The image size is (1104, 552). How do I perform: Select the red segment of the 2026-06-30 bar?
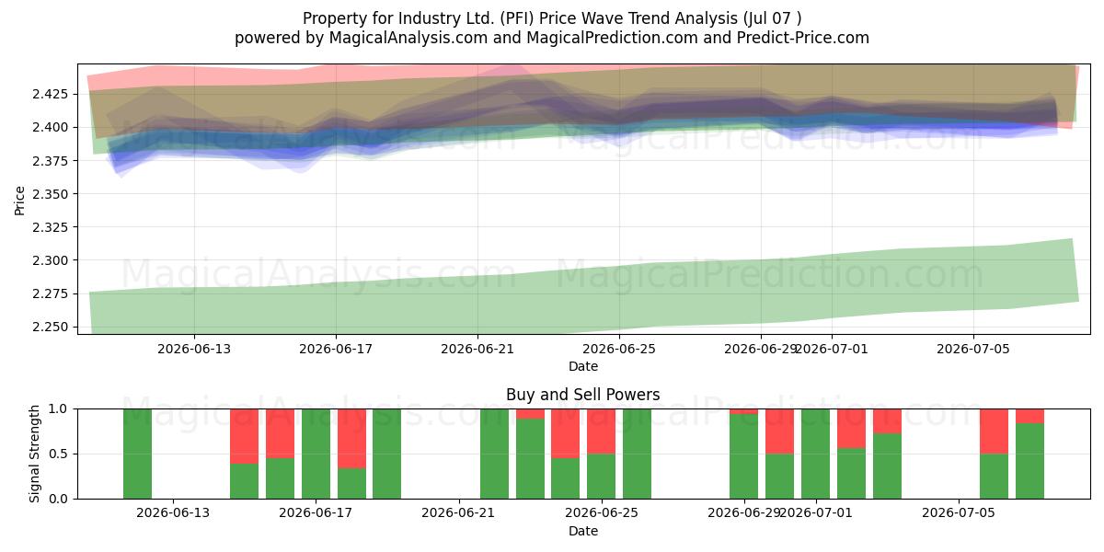(779, 431)
